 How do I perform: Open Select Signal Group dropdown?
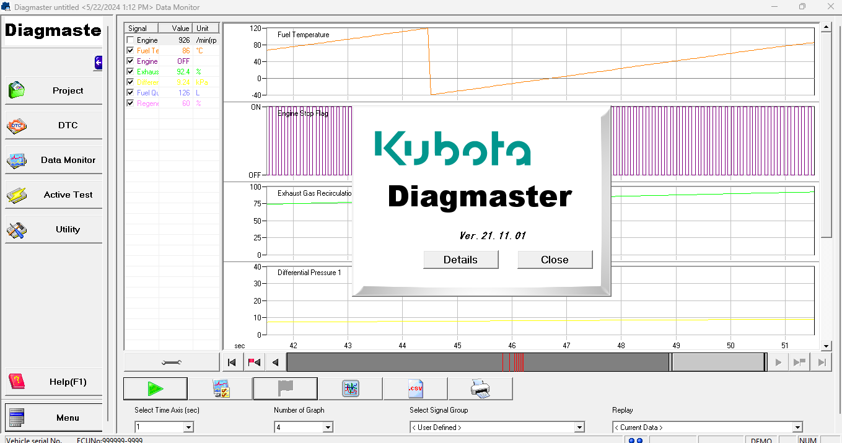[x=579, y=428]
